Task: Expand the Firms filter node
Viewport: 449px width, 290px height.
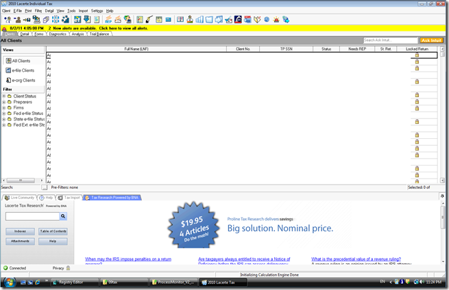Action: pos(4,107)
